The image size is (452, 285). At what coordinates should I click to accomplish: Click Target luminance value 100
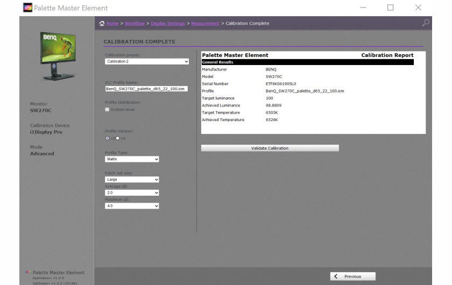pos(269,98)
